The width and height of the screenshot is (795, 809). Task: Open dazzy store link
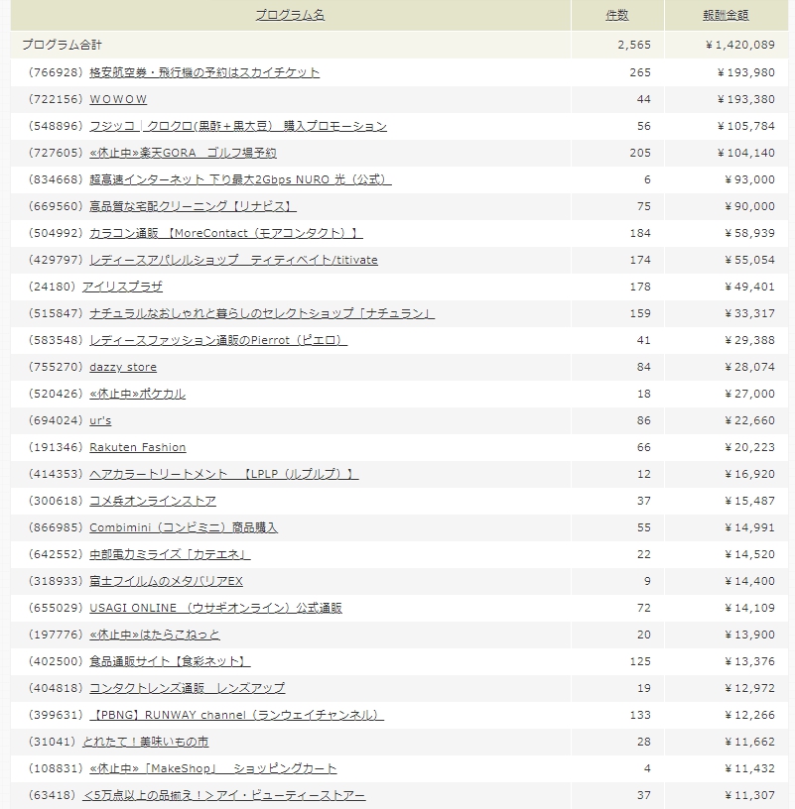(123, 368)
